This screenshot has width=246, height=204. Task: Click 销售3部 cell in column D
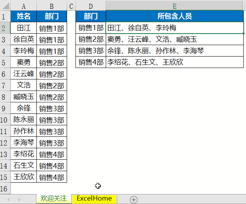tap(91, 51)
